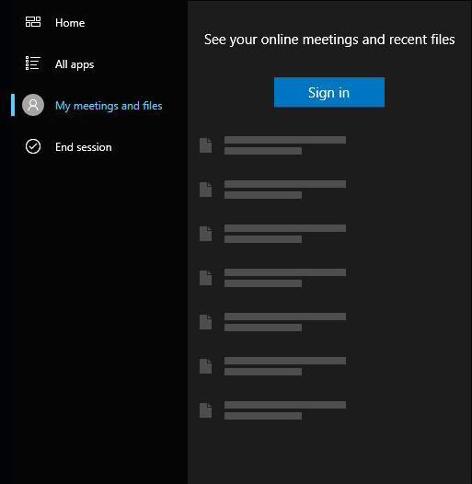Image resolution: width=472 pixels, height=484 pixels.
Task: Click the fourth placeholder file icon
Action: (205, 278)
